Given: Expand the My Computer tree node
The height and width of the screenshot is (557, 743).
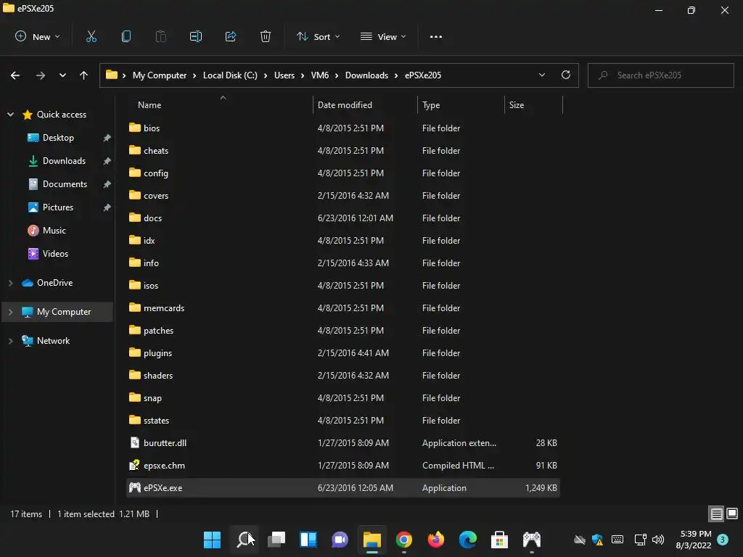Looking at the screenshot, I should 10,312.
